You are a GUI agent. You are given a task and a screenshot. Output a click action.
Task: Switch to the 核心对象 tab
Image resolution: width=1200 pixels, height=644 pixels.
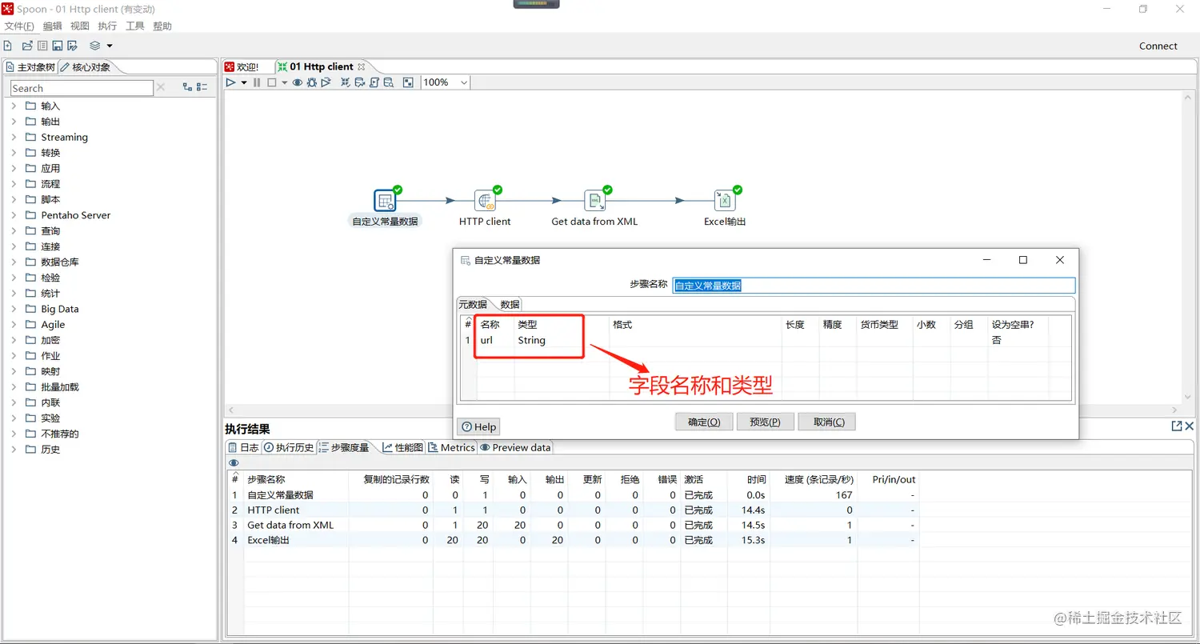[86, 67]
